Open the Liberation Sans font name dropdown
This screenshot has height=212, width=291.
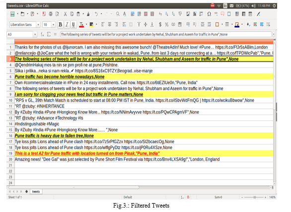point(38,25)
